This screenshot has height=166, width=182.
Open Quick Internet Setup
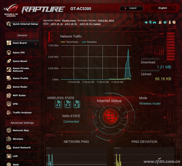[22, 24]
